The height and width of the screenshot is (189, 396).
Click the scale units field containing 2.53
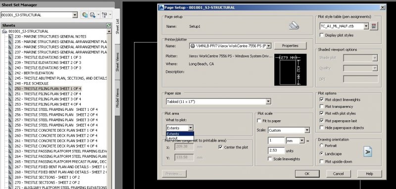276,150
